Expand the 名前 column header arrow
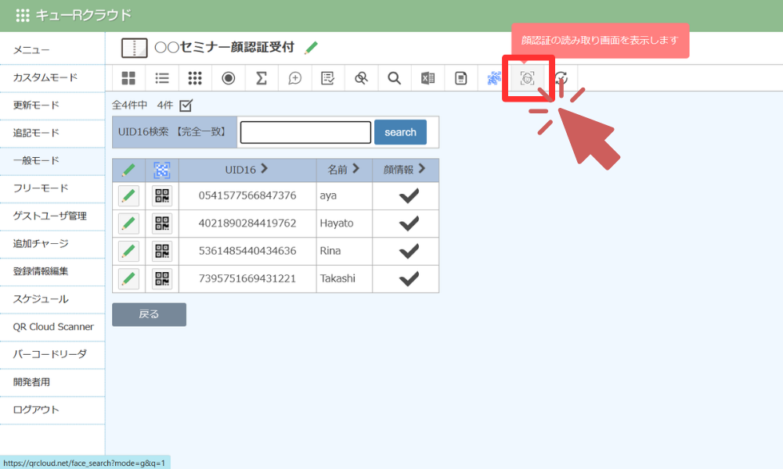This screenshot has height=469, width=783. click(356, 169)
